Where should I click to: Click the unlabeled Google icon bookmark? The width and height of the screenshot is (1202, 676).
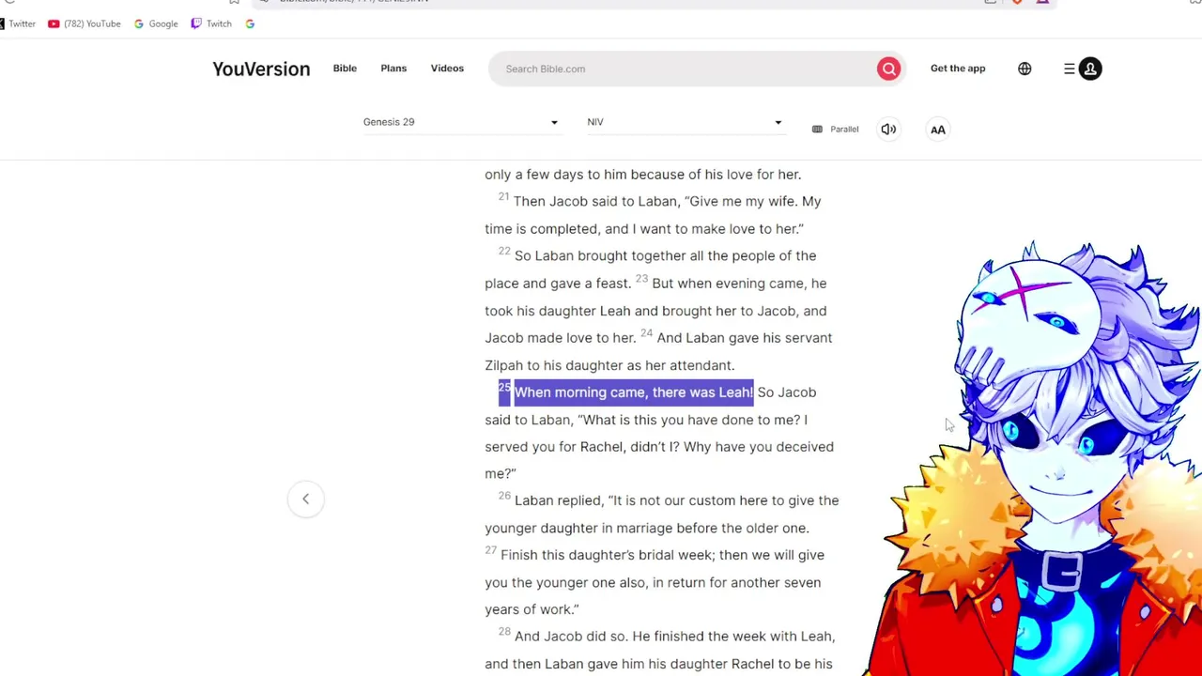tap(250, 23)
